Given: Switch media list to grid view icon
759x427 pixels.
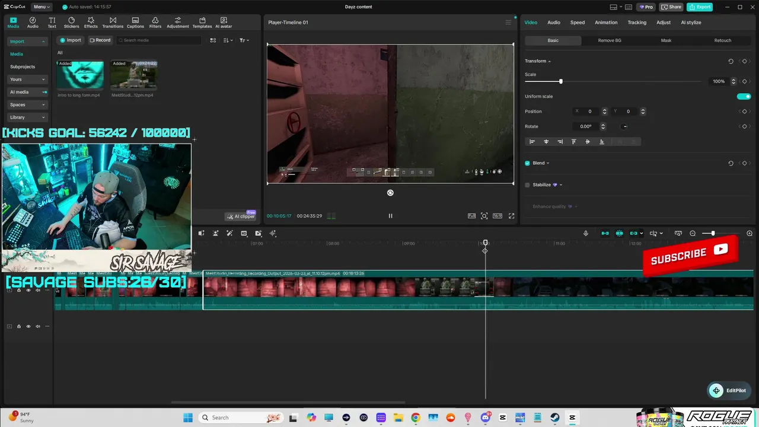Looking at the screenshot, I should pyautogui.click(x=213, y=40).
